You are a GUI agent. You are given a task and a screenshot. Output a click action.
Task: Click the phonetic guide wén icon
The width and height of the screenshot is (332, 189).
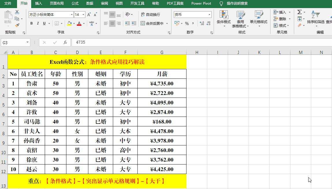tap(92, 23)
